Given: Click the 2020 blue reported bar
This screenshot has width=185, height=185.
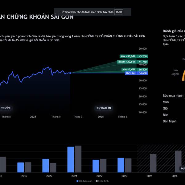Looking at the screenshot, I should [x=46, y=166].
